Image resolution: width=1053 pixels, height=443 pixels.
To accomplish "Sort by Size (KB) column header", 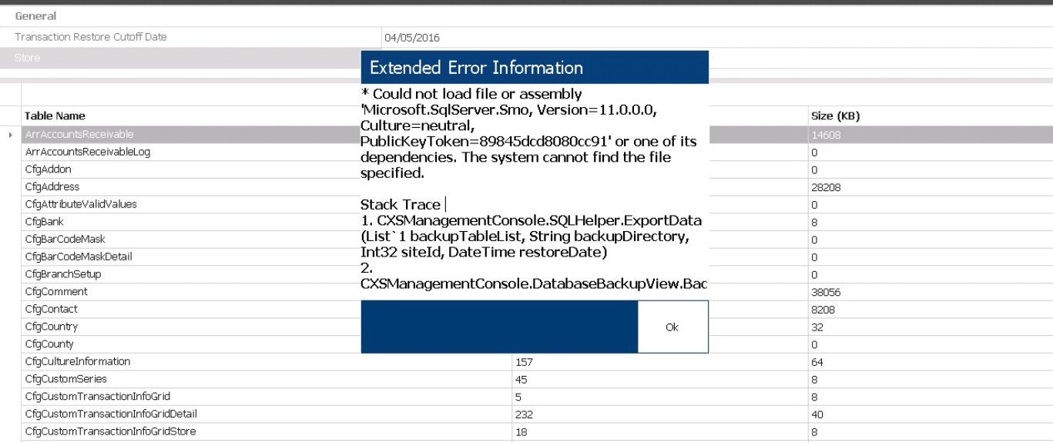I will tap(835, 116).
